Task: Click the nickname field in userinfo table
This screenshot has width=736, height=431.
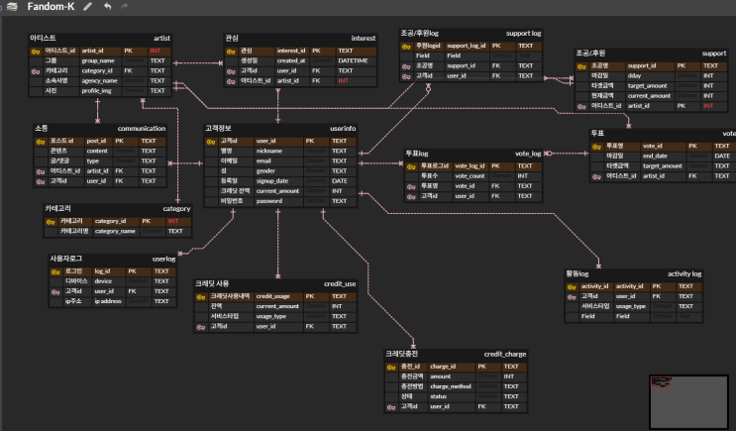Action: [278, 152]
